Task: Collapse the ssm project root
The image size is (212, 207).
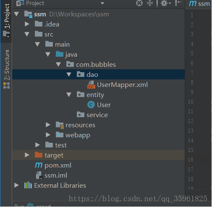Action: tap(16, 14)
